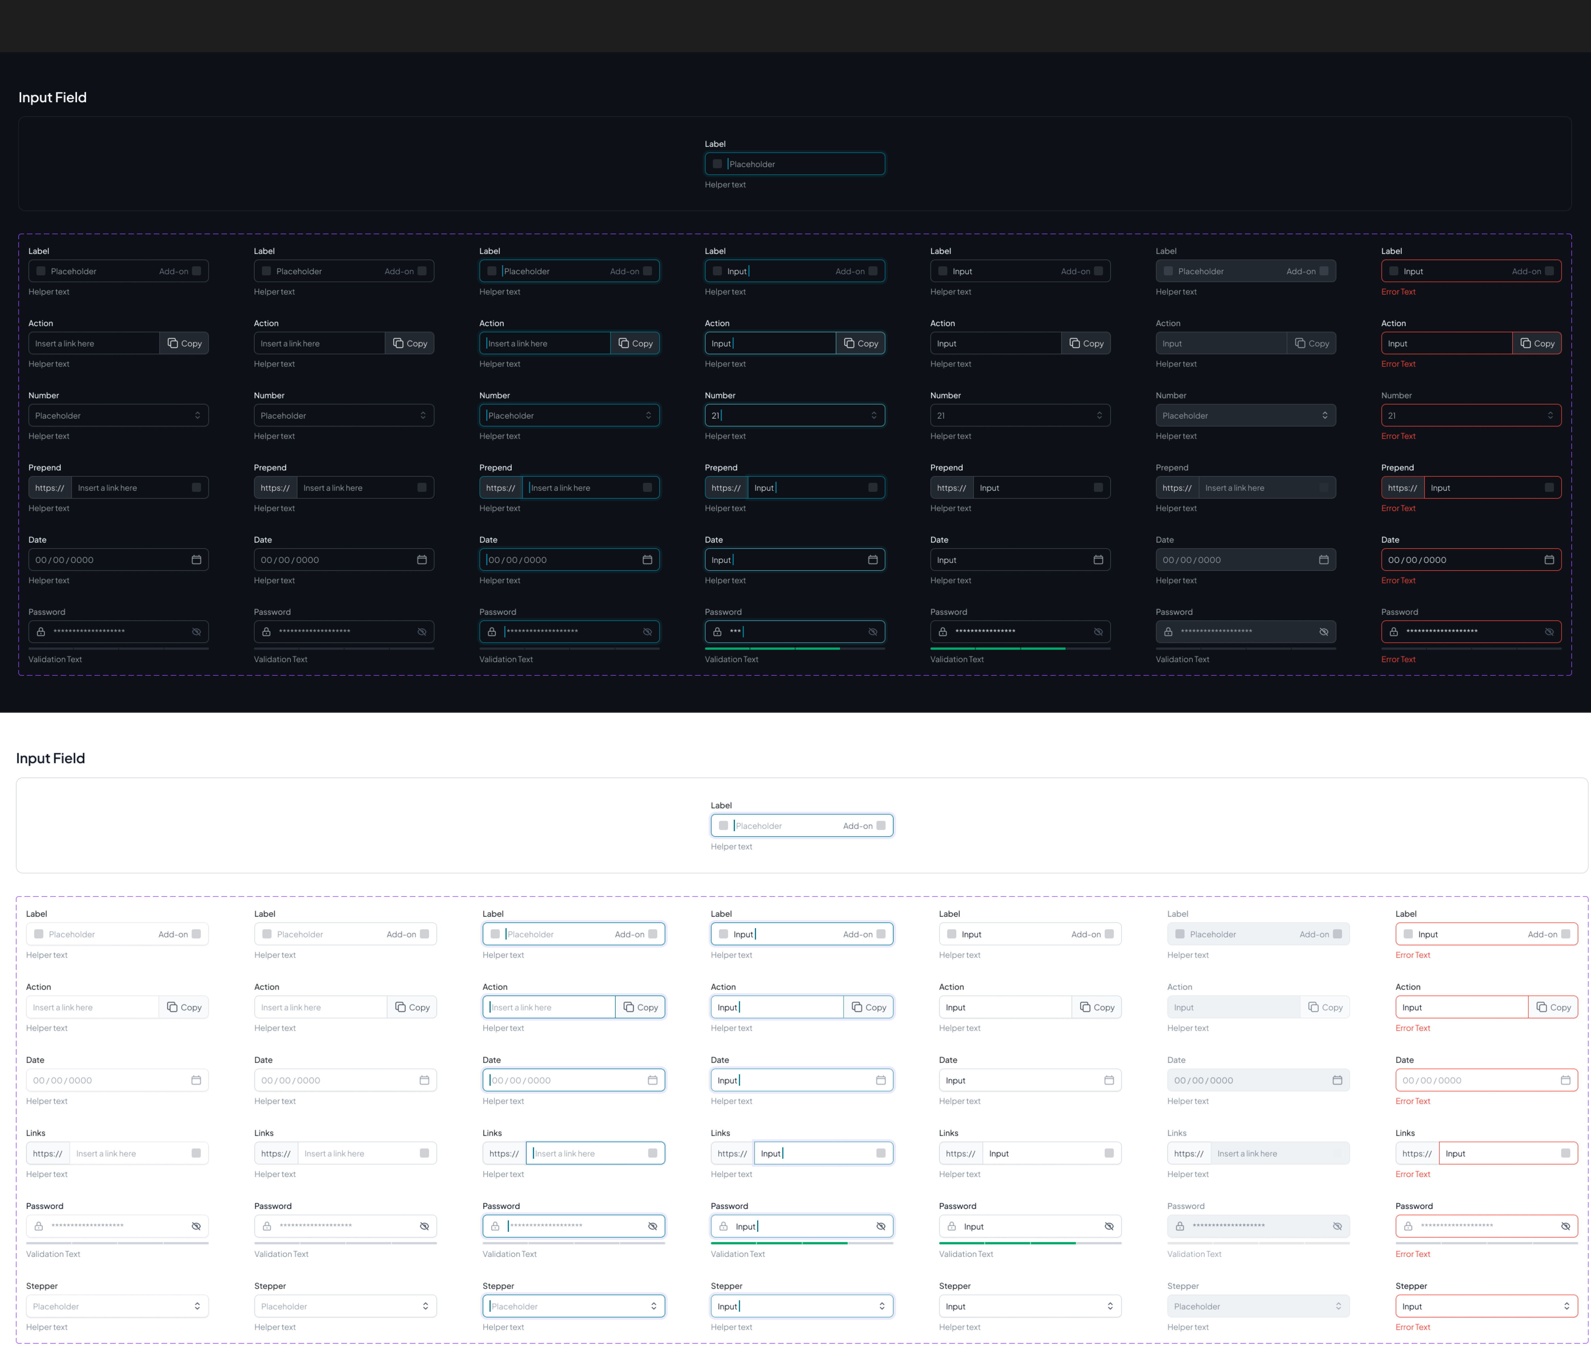Click up-down arrows in red-bordered Stepper field

(1567, 1306)
